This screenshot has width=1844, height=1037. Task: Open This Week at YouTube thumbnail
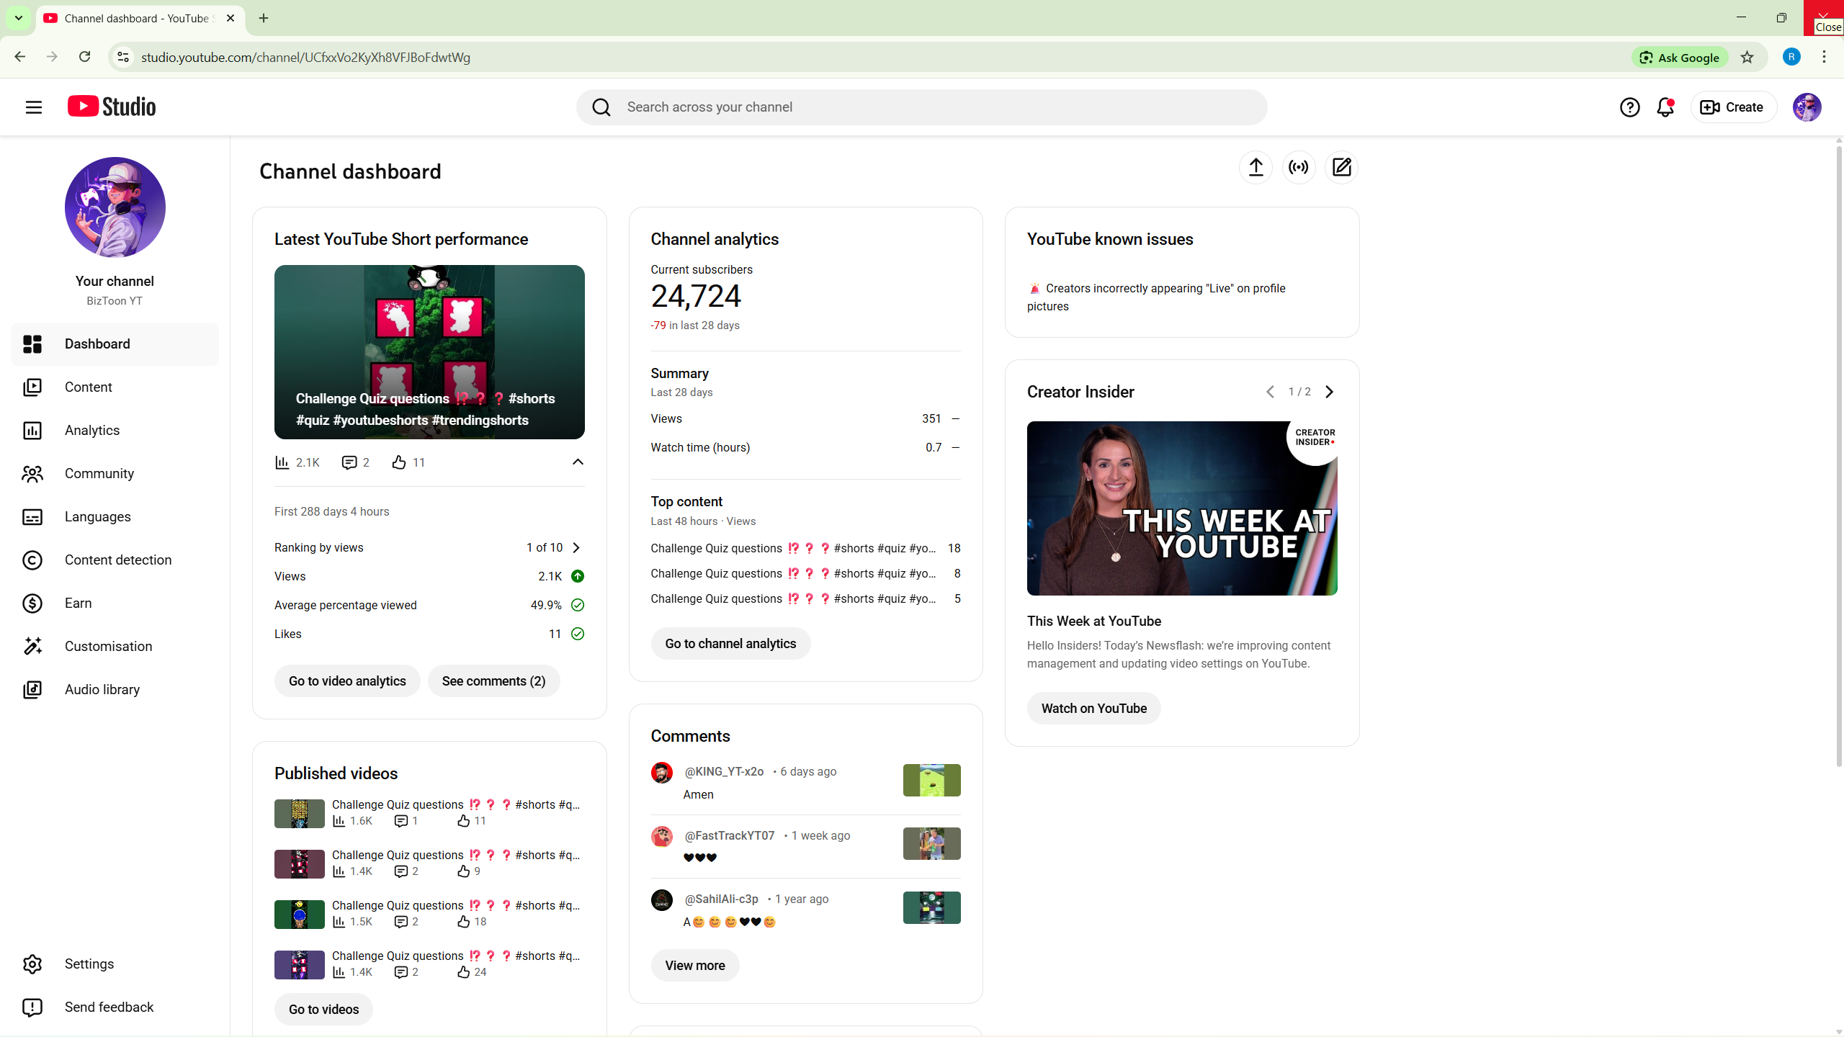[1181, 508]
